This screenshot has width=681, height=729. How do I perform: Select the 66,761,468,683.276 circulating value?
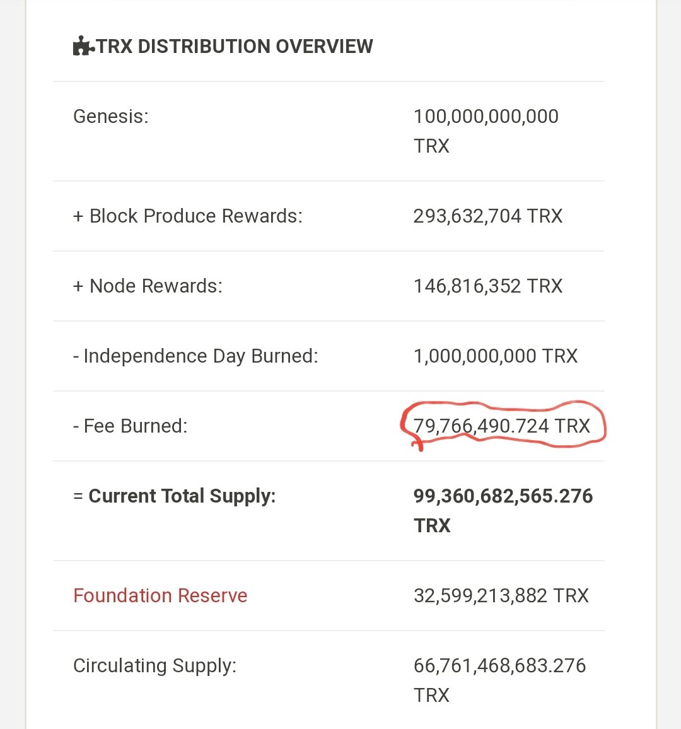point(499,665)
